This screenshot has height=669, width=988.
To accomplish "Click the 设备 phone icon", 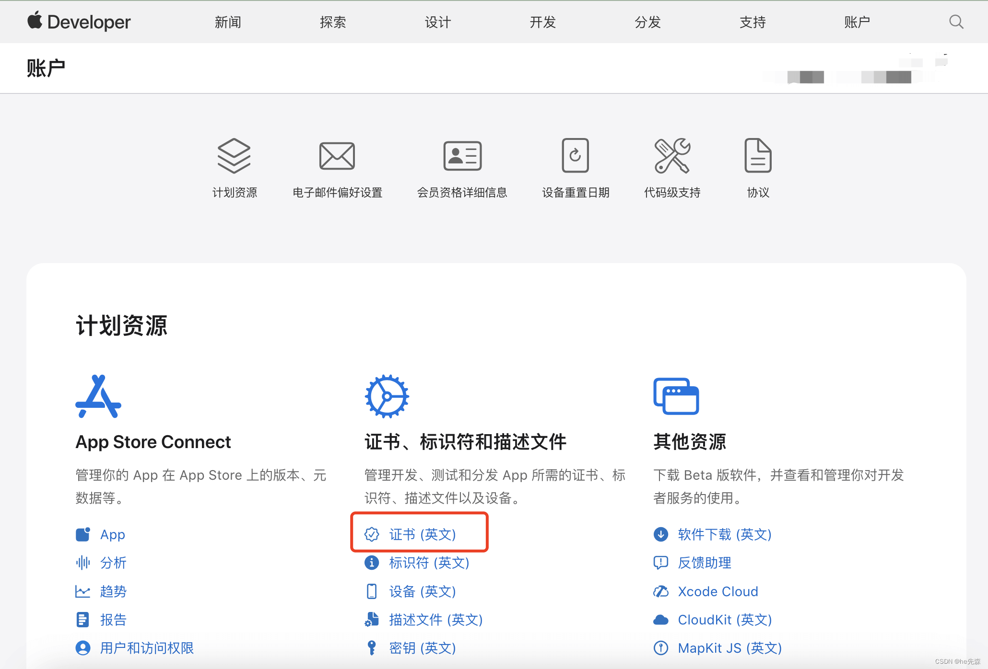I will tap(372, 591).
